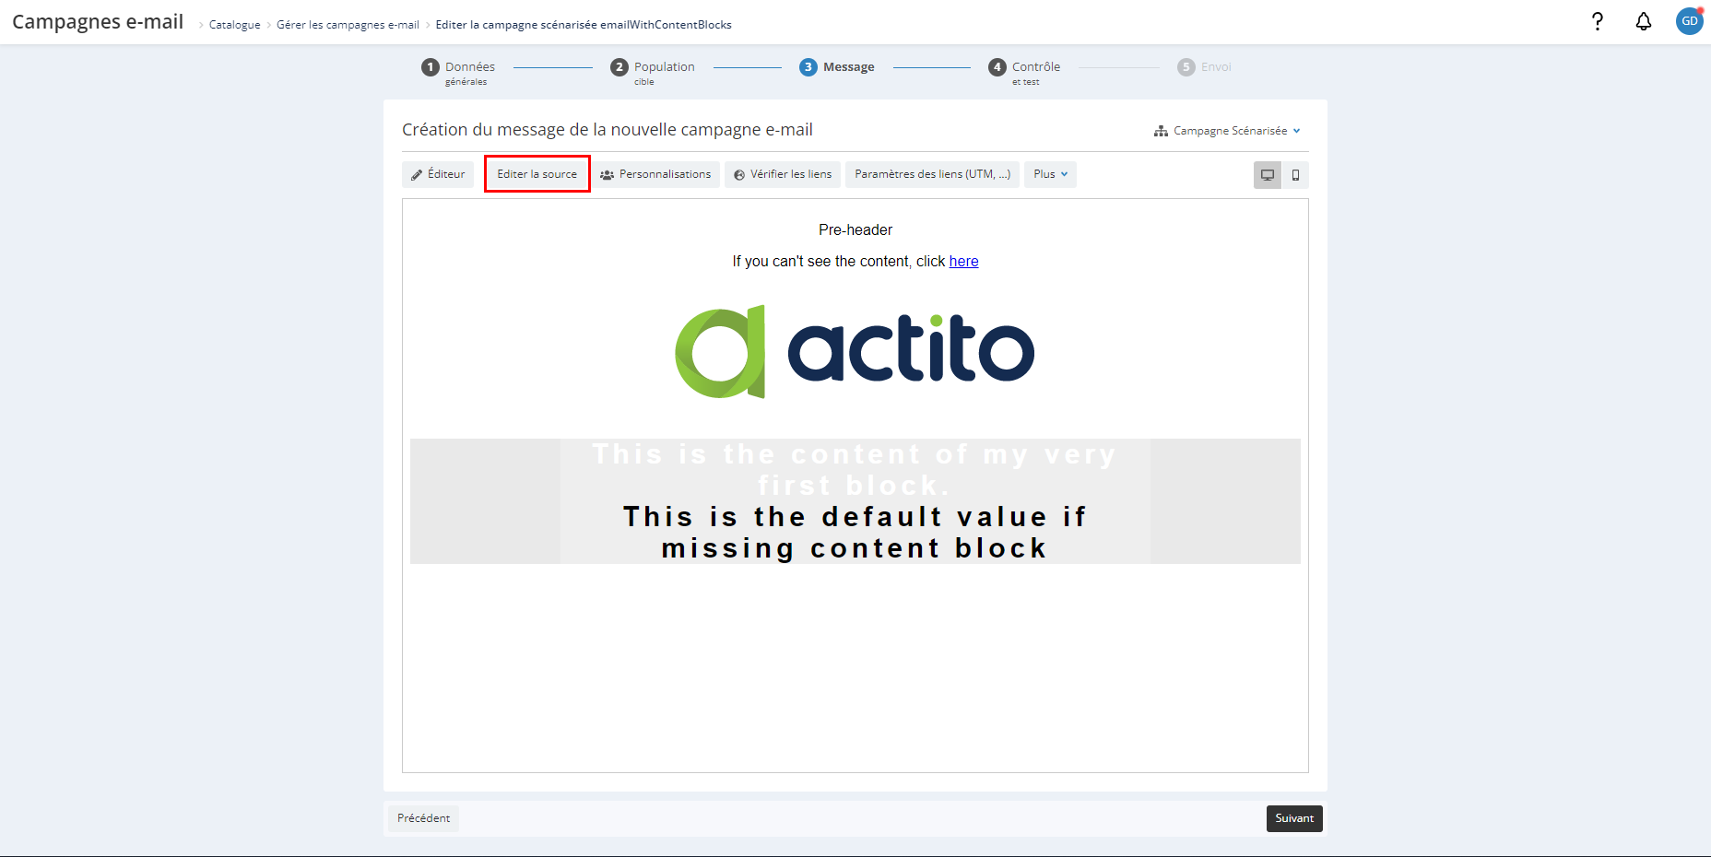Viewport: 1711px width, 857px height.
Task: Open the GD user avatar menu
Action: [1689, 21]
